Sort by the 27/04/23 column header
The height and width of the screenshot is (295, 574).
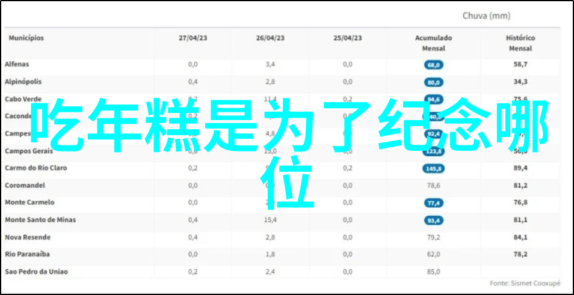click(x=193, y=38)
